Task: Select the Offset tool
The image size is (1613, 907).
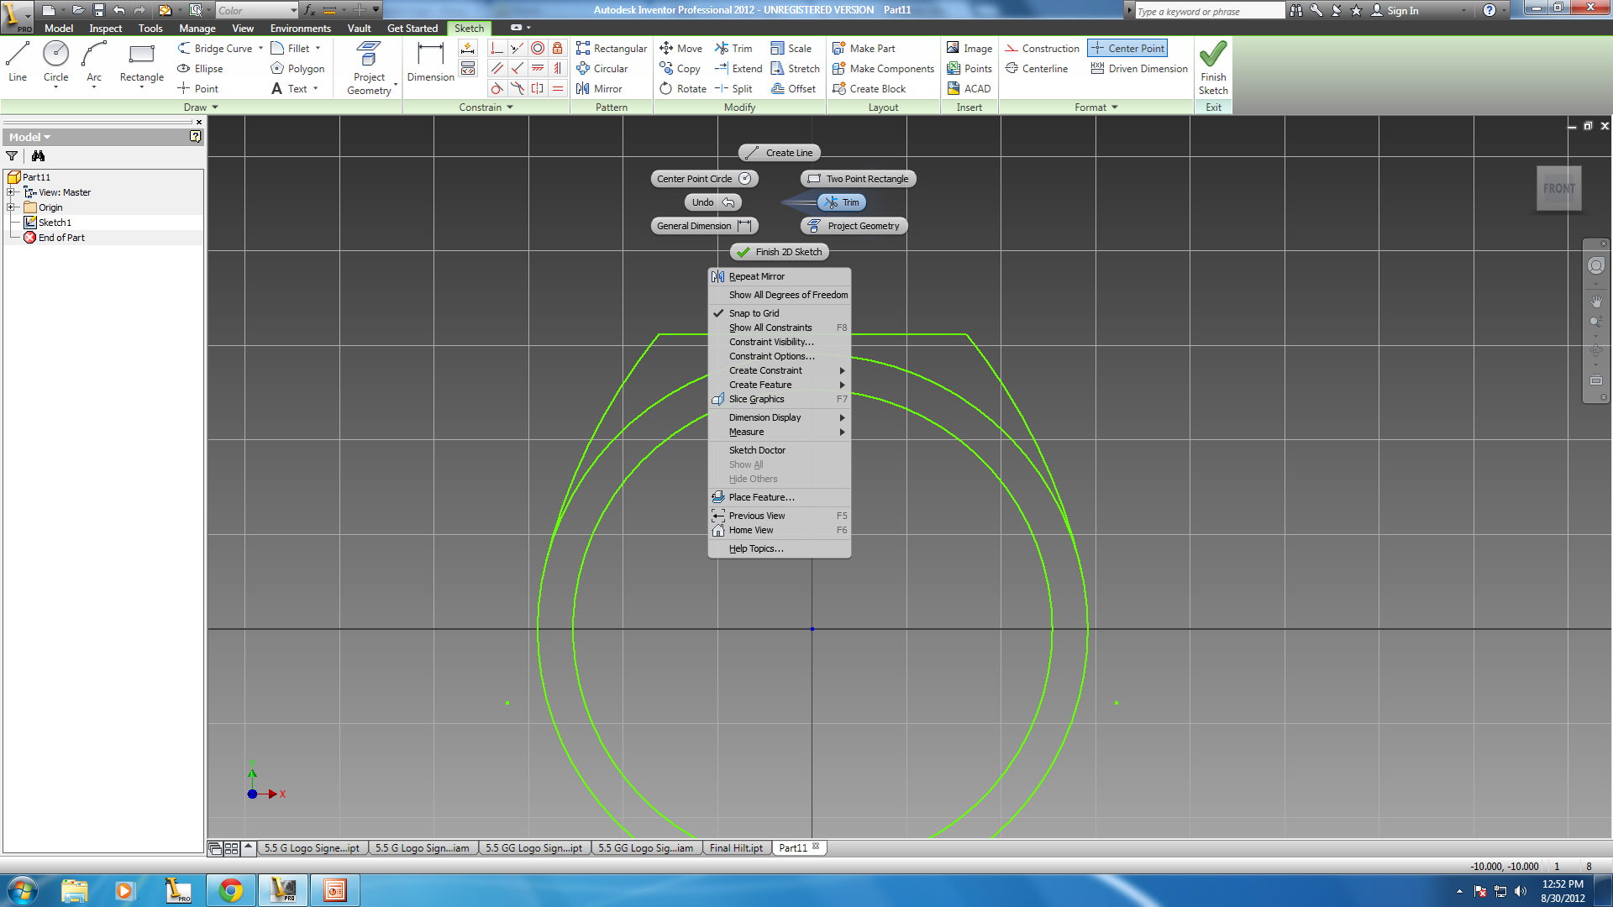Action: [793, 89]
